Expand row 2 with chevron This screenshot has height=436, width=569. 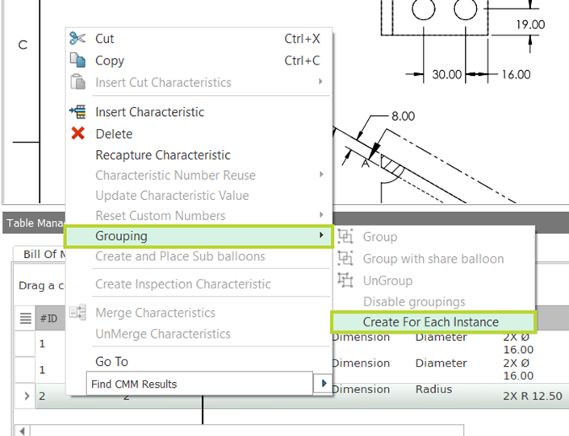click(x=27, y=396)
